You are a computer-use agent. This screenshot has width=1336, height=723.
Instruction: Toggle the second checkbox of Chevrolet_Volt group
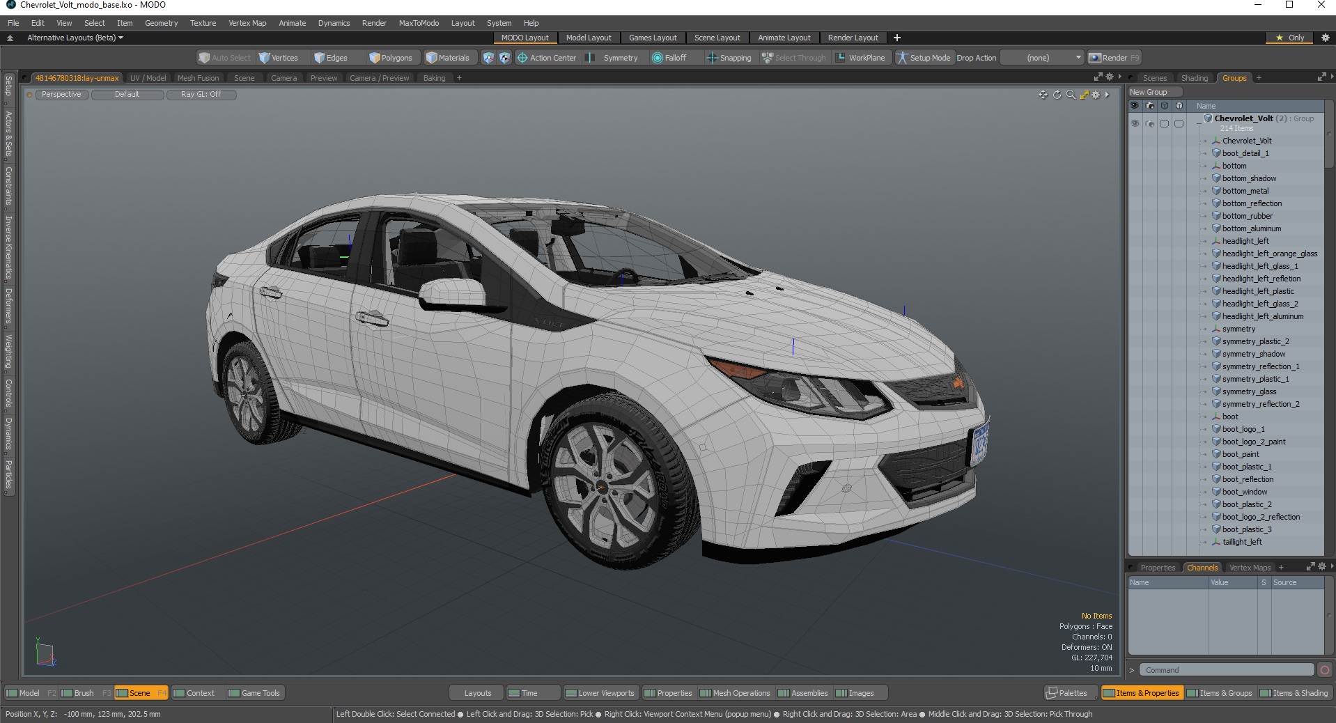coord(1179,123)
